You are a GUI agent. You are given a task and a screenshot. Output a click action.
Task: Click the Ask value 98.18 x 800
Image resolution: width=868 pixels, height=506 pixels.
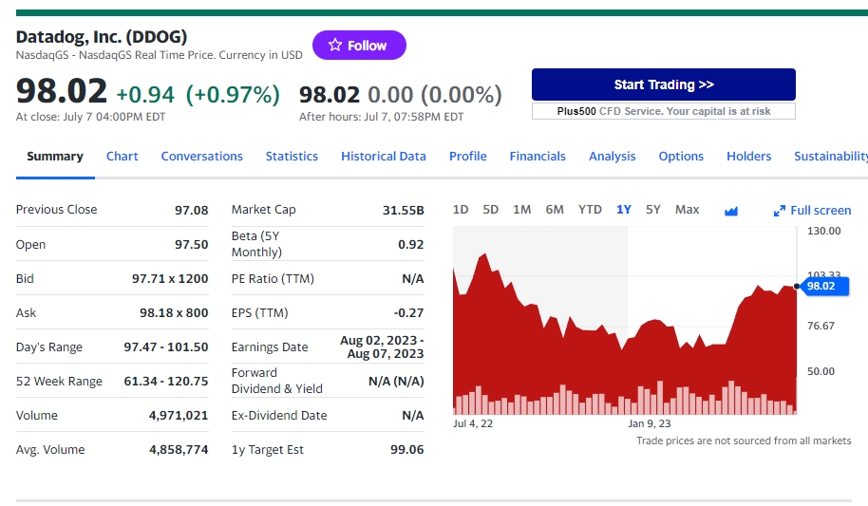[x=174, y=312]
